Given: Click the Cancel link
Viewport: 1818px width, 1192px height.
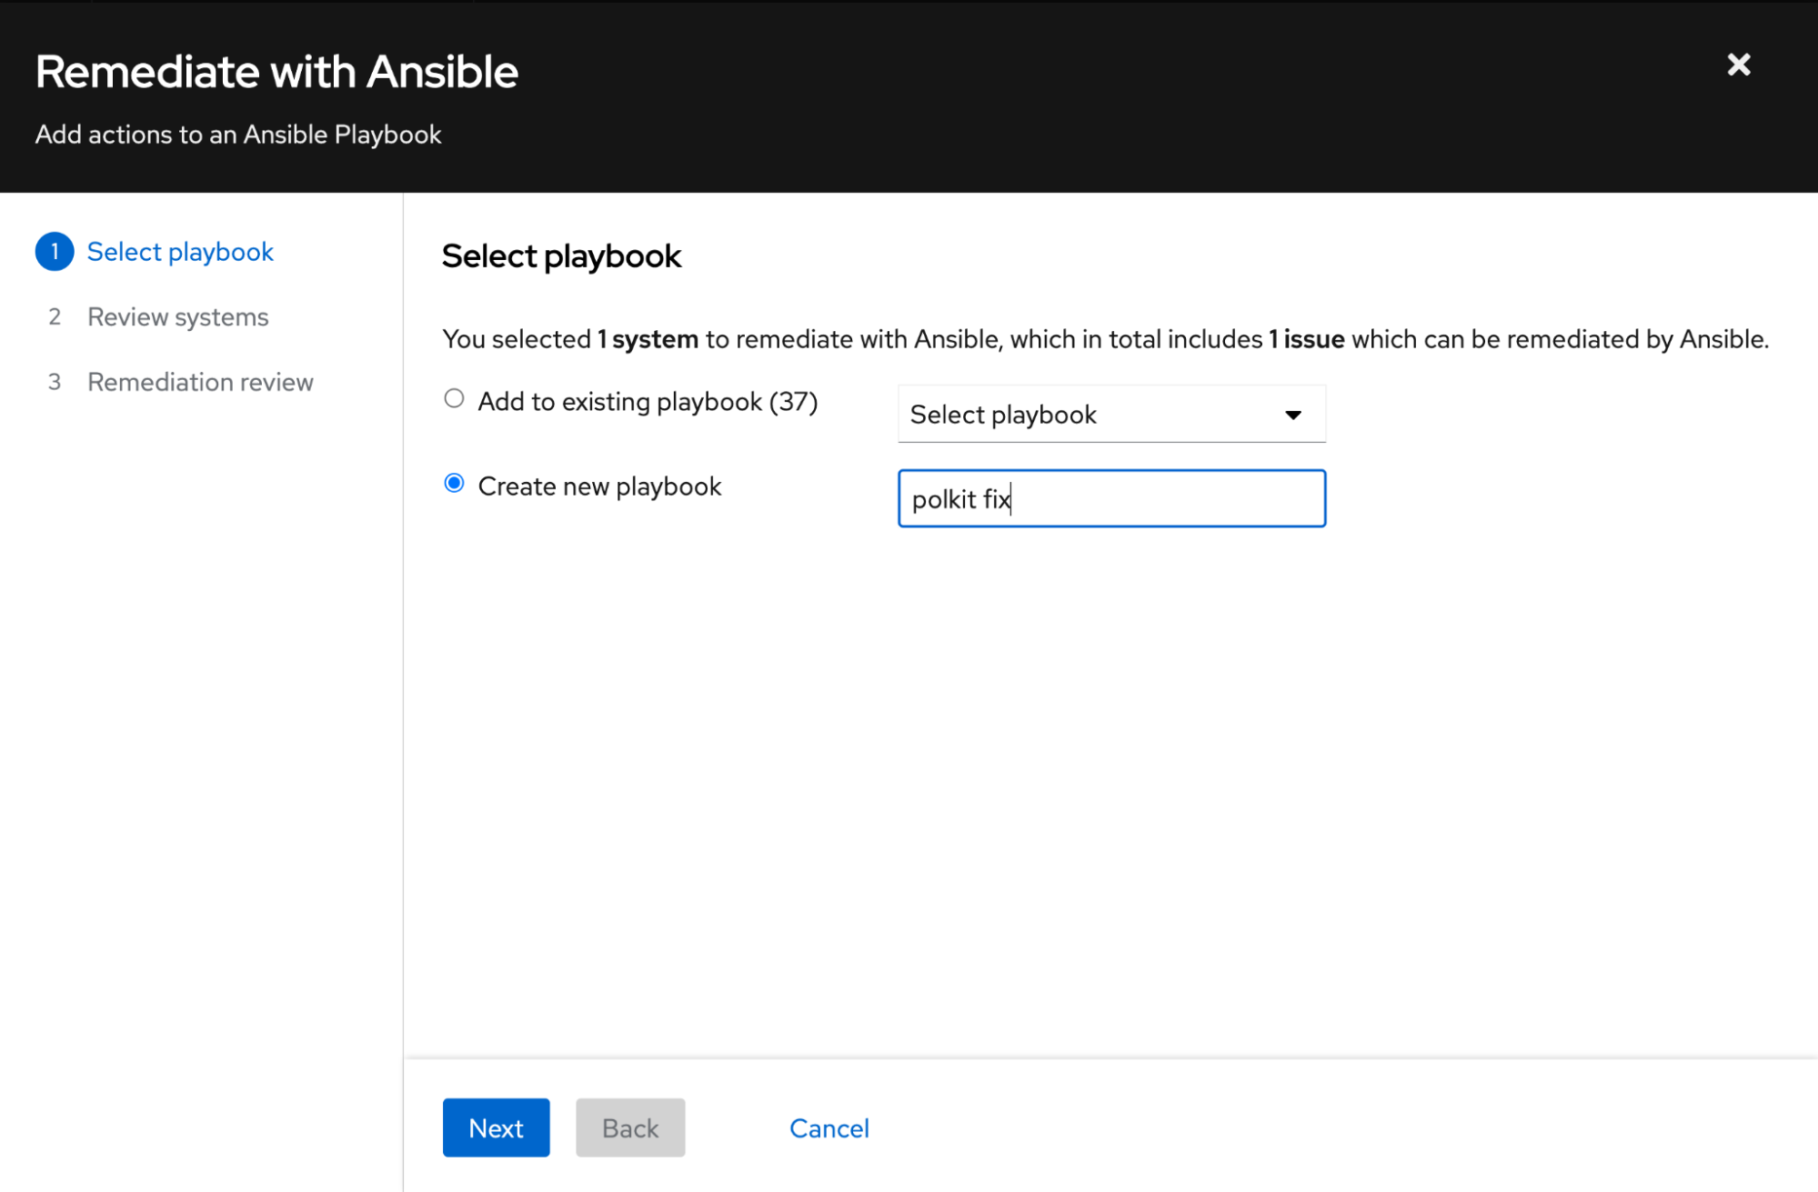Looking at the screenshot, I should coord(829,1128).
